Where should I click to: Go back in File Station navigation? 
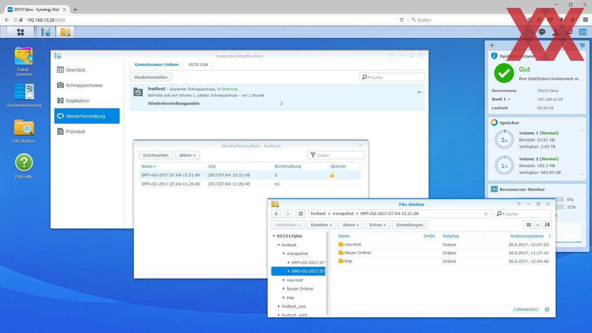point(276,214)
